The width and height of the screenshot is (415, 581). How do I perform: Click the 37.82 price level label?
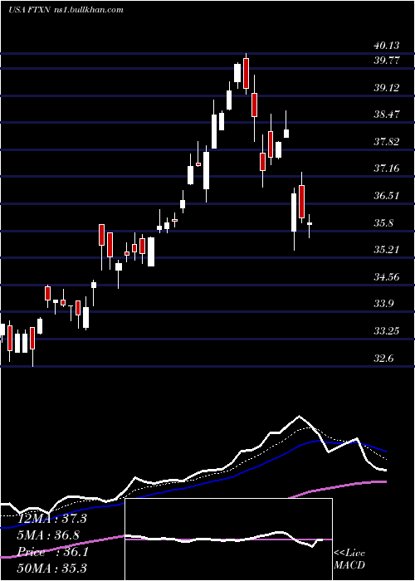pos(387,142)
